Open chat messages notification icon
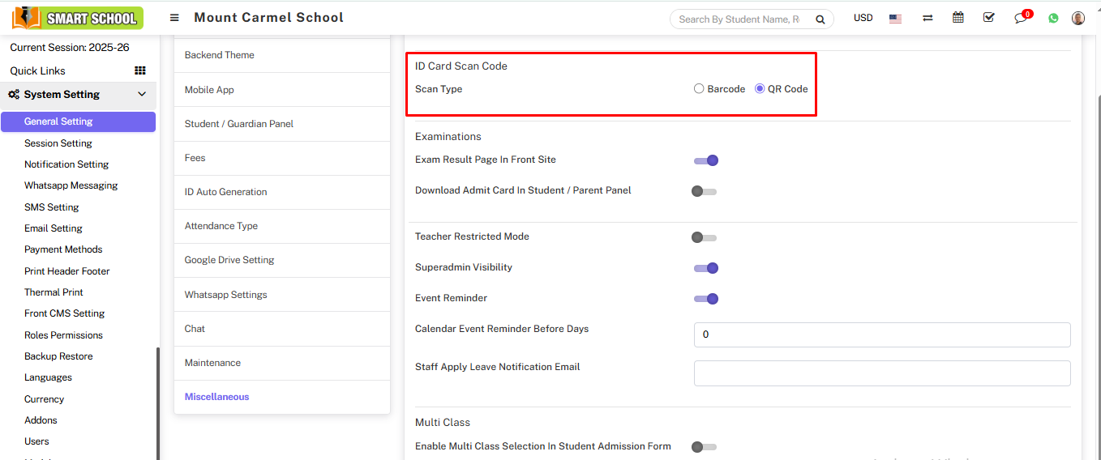 tap(1021, 19)
